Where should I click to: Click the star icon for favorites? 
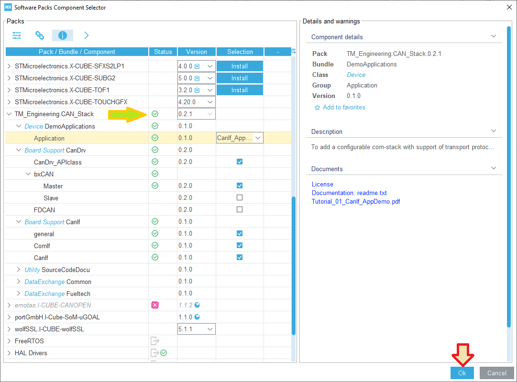click(317, 108)
